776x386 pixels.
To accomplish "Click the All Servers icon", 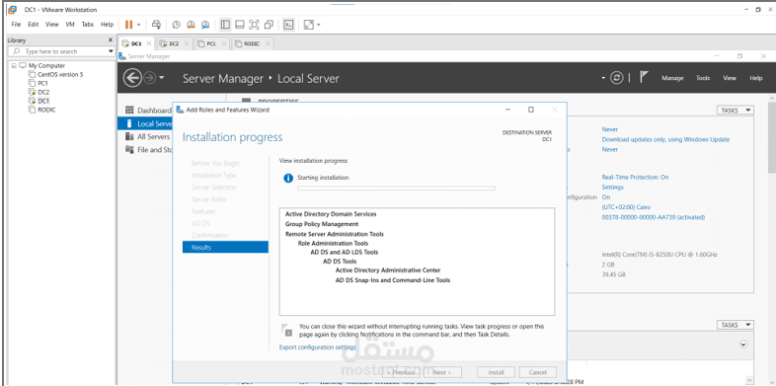I will (x=129, y=136).
